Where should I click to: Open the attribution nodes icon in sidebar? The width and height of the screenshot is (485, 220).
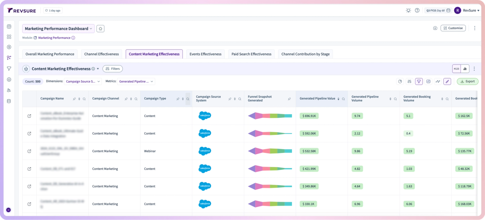[9, 58]
